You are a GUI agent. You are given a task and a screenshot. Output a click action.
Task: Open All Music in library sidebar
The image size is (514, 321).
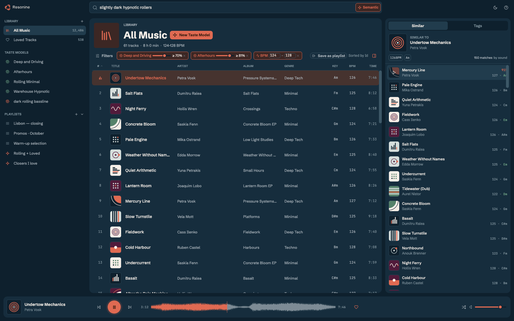pos(45,31)
